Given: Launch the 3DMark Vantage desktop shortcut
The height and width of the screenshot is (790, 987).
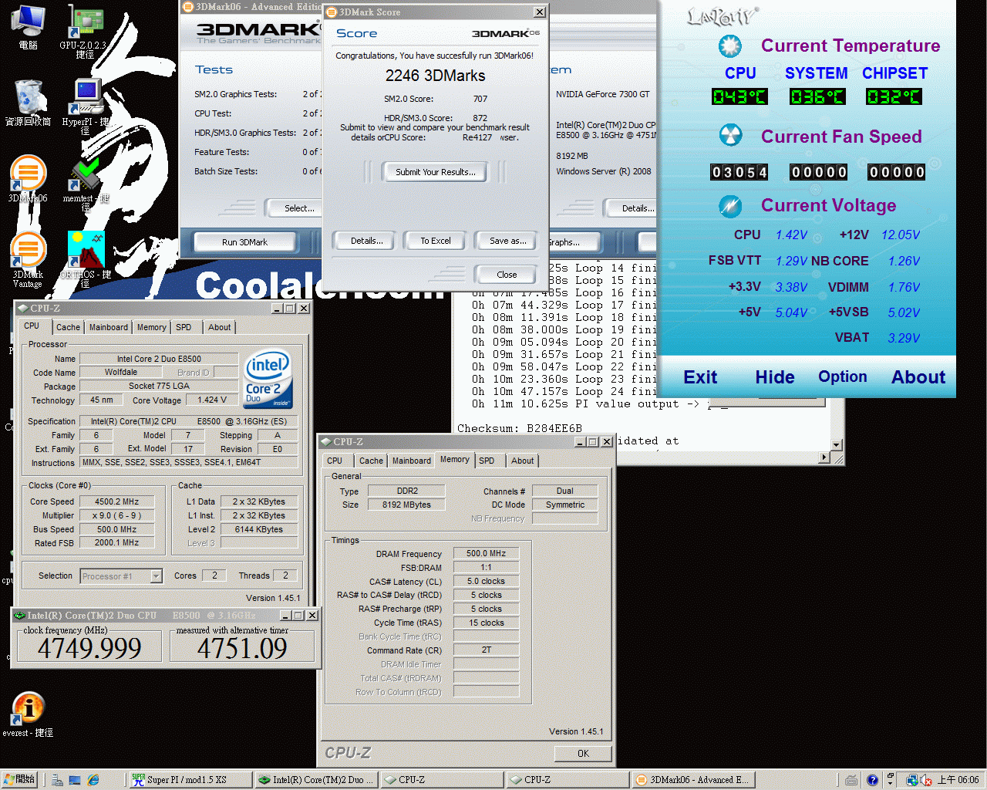Looking at the screenshot, I should click(28, 259).
